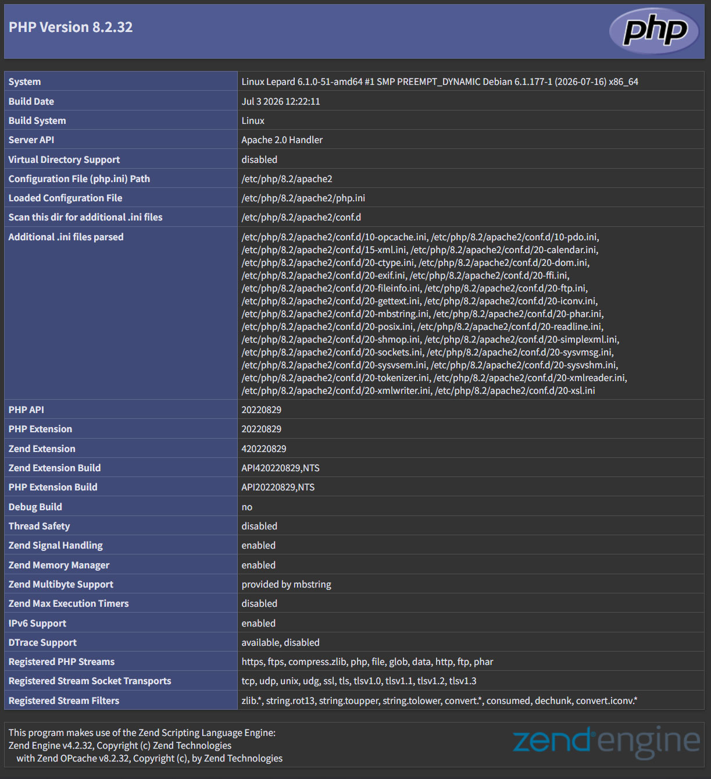711x779 pixels.
Task: Click the Zend Engine logo
Action: click(606, 742)
